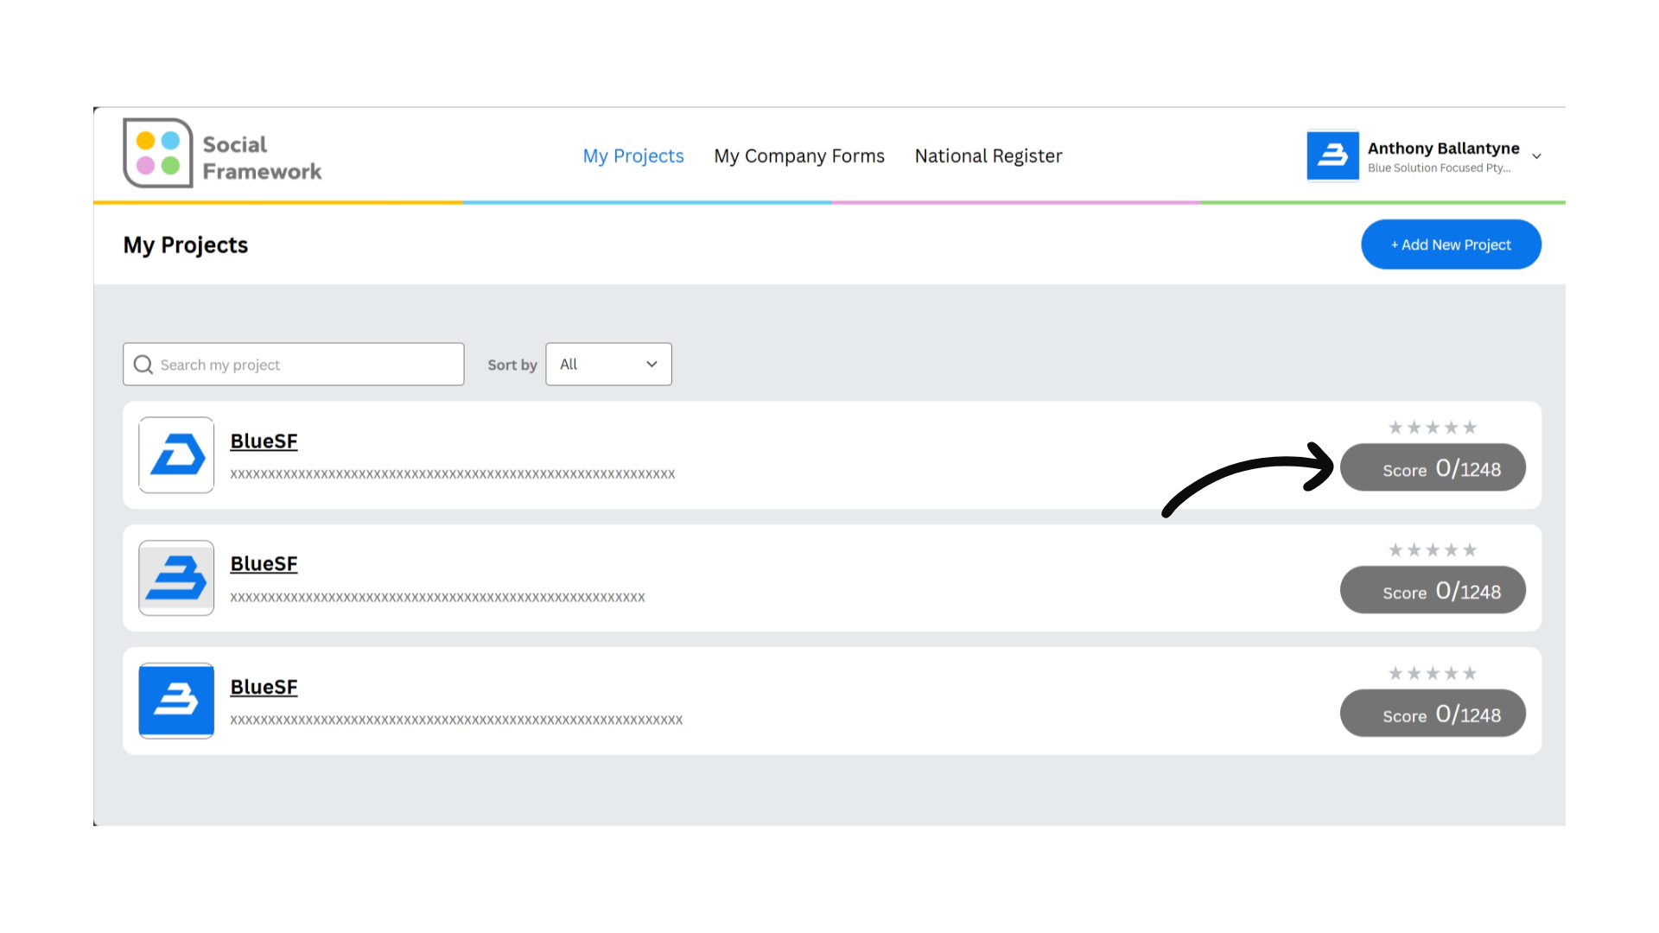
Task: Open the My Projects tab
Action: pos(633,156)
